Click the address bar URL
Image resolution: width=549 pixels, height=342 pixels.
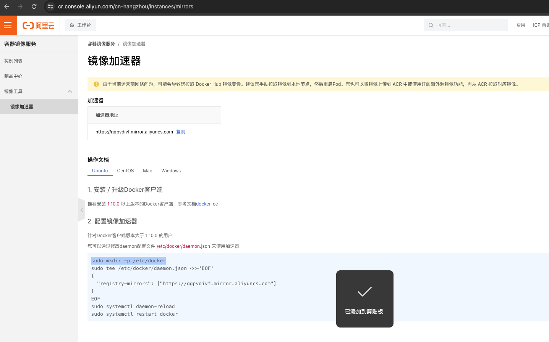pos(126,6)
